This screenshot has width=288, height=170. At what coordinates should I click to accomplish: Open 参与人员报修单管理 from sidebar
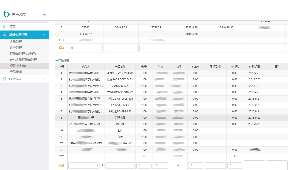[23, 60]
